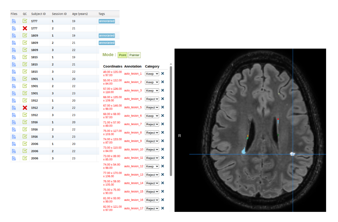This screenshot has width=338, height=222.
Task: Click annotated tag for 1777 session 1
Action: pyautogui.click(x=107, y=21)
